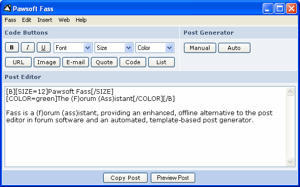Insert a URL tag
The height and width of the screenshot is (187, 300).
[18, 62]
